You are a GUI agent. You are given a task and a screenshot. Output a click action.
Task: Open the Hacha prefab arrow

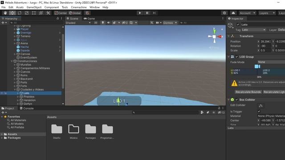tap(60, 47)
